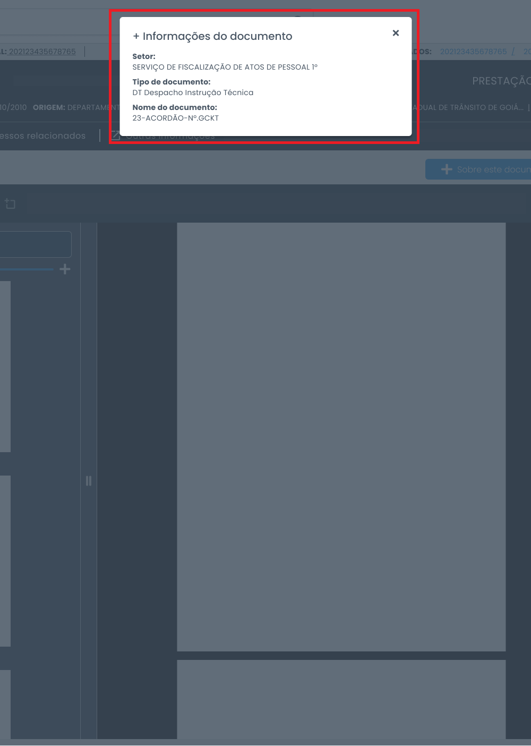Close the Informações do documento dialog

pyautogui.click(x=396, y=33)
